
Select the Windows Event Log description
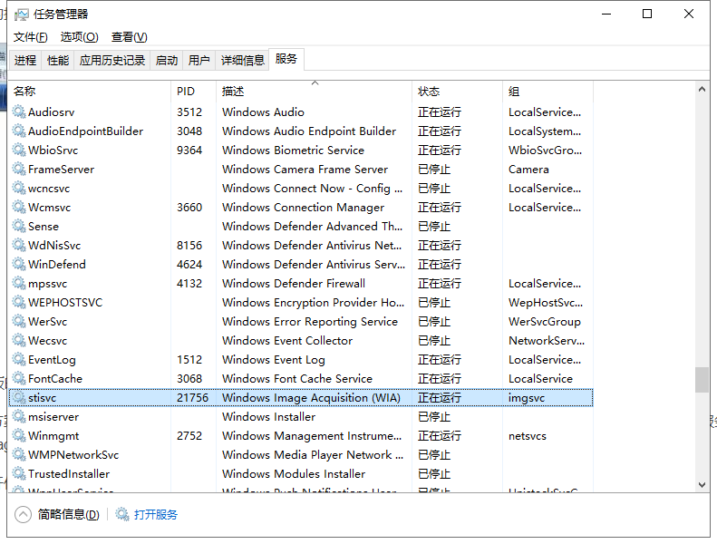click(274, 360)
